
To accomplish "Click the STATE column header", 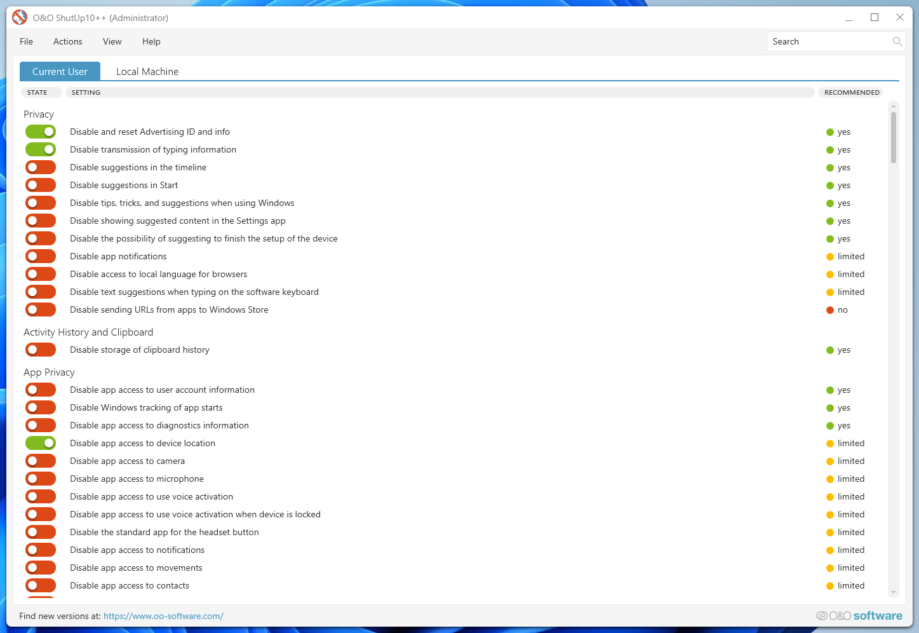I will pos(41,92).
